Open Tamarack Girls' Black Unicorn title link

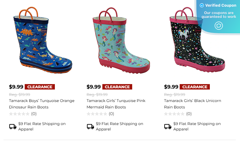coord(193,104)
